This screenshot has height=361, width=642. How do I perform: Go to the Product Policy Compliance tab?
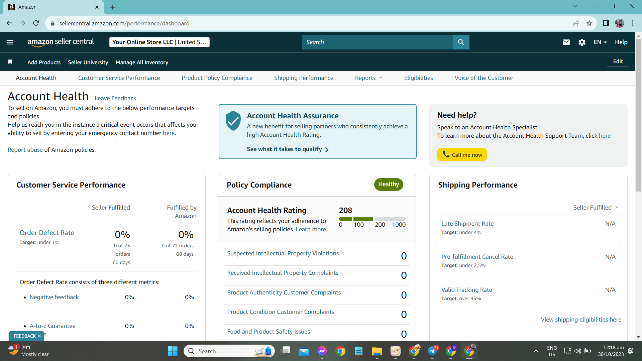(x=217, y=78)
